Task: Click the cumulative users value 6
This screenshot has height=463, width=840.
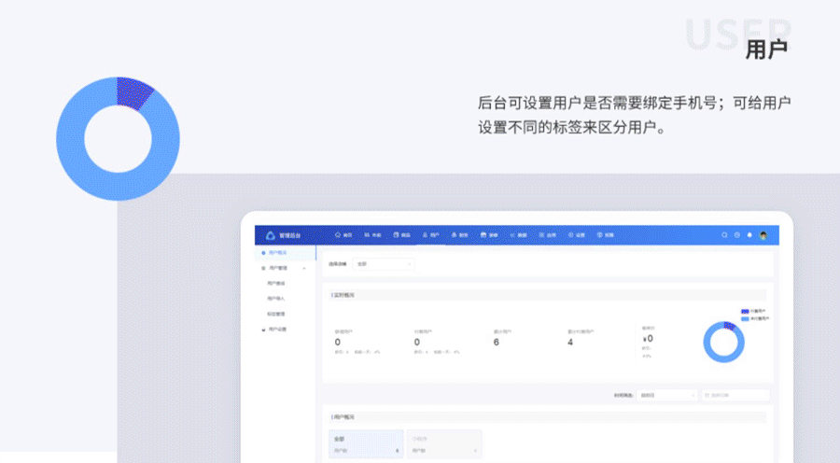Action: [497, 342]
